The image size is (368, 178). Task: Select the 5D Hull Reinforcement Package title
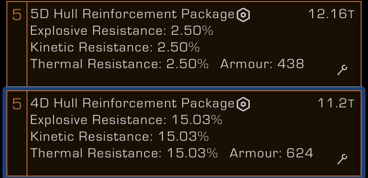(132, 15)
